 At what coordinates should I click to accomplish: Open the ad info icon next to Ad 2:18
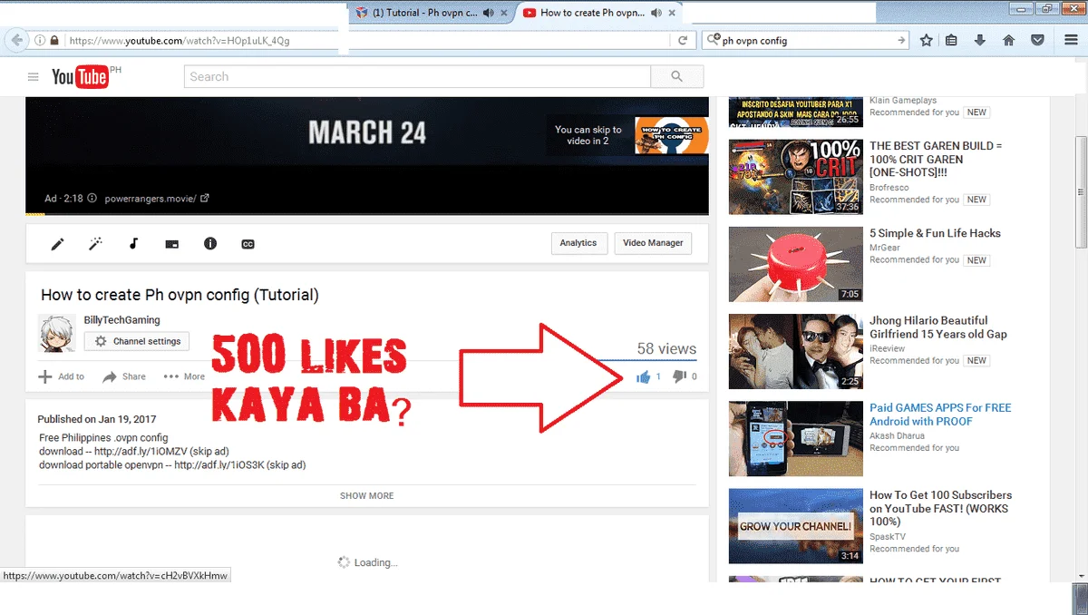coord(92,198)
